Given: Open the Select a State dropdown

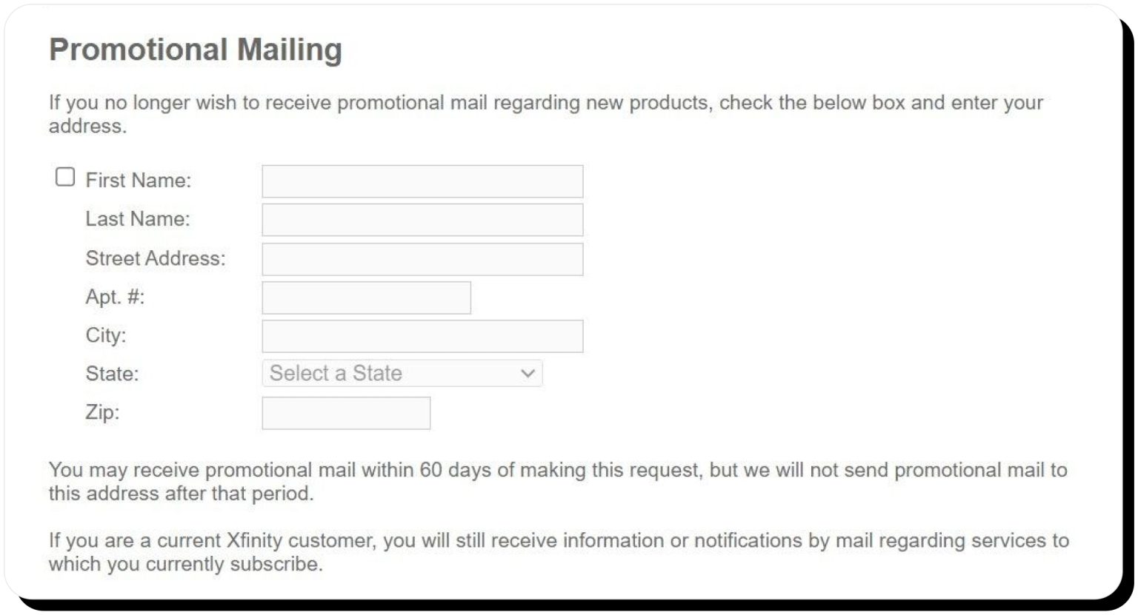Looking at the screenshot, I should 402,374.
